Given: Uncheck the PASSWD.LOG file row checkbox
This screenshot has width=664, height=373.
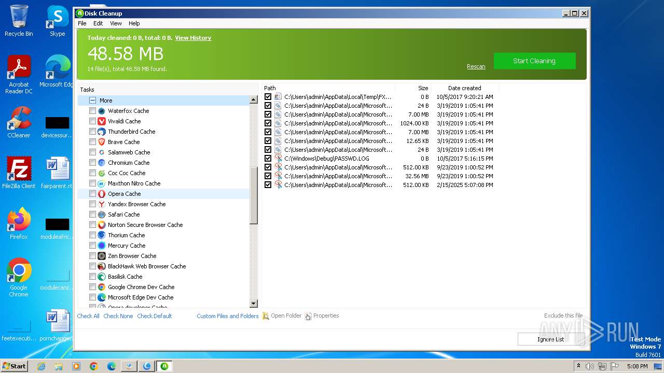Looking at the screenshot, I should tap(268, 159).
